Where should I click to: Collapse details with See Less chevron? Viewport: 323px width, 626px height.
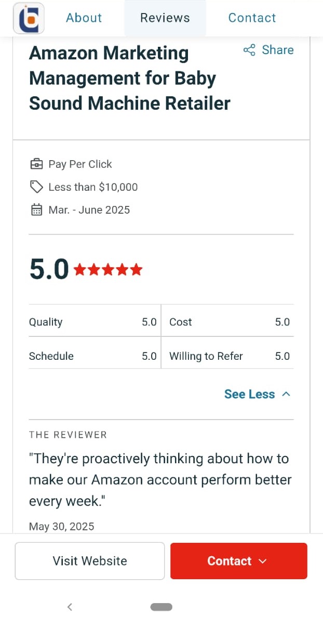286,394
